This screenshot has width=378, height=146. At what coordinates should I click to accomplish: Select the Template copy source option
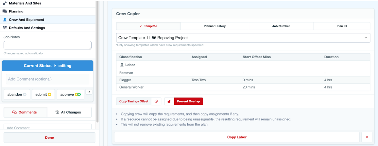(148, 26)
